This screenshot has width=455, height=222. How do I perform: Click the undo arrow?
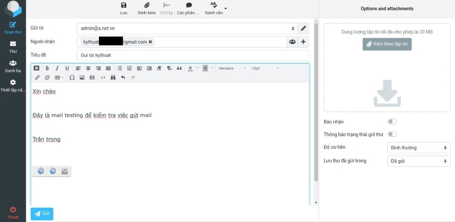(123, 77)
